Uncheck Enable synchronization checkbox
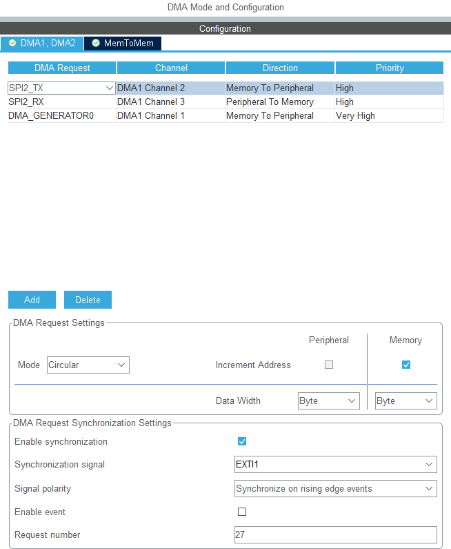The image size is (451, 549). pyautogui.click(x=242, y=441)
